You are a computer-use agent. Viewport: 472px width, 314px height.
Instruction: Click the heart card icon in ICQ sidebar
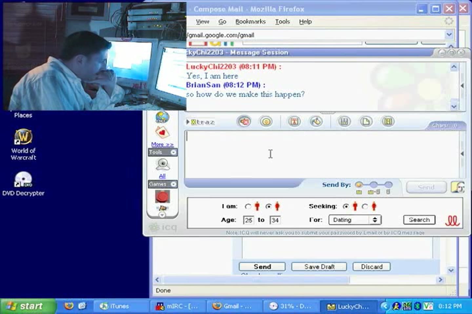click(x=162, y=132)
